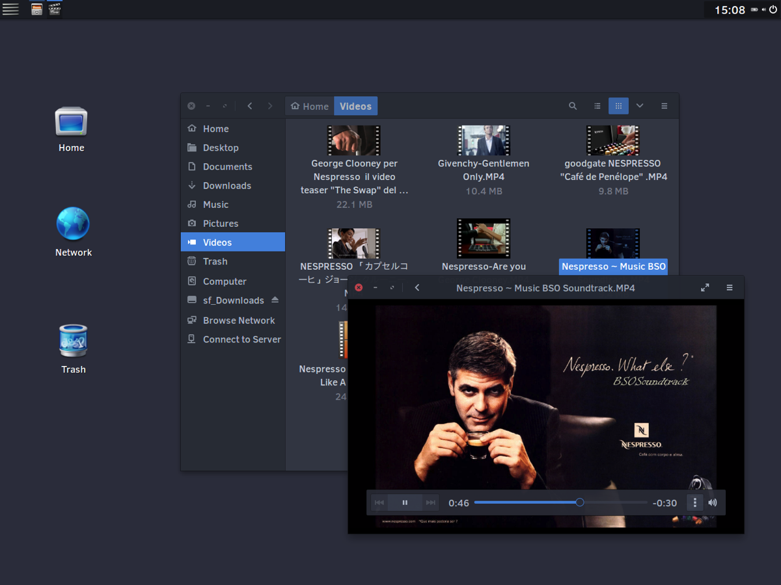The height and width of the screenshot is (585, 781).
Task: Go back in the file manager
Action: (250, 106)
